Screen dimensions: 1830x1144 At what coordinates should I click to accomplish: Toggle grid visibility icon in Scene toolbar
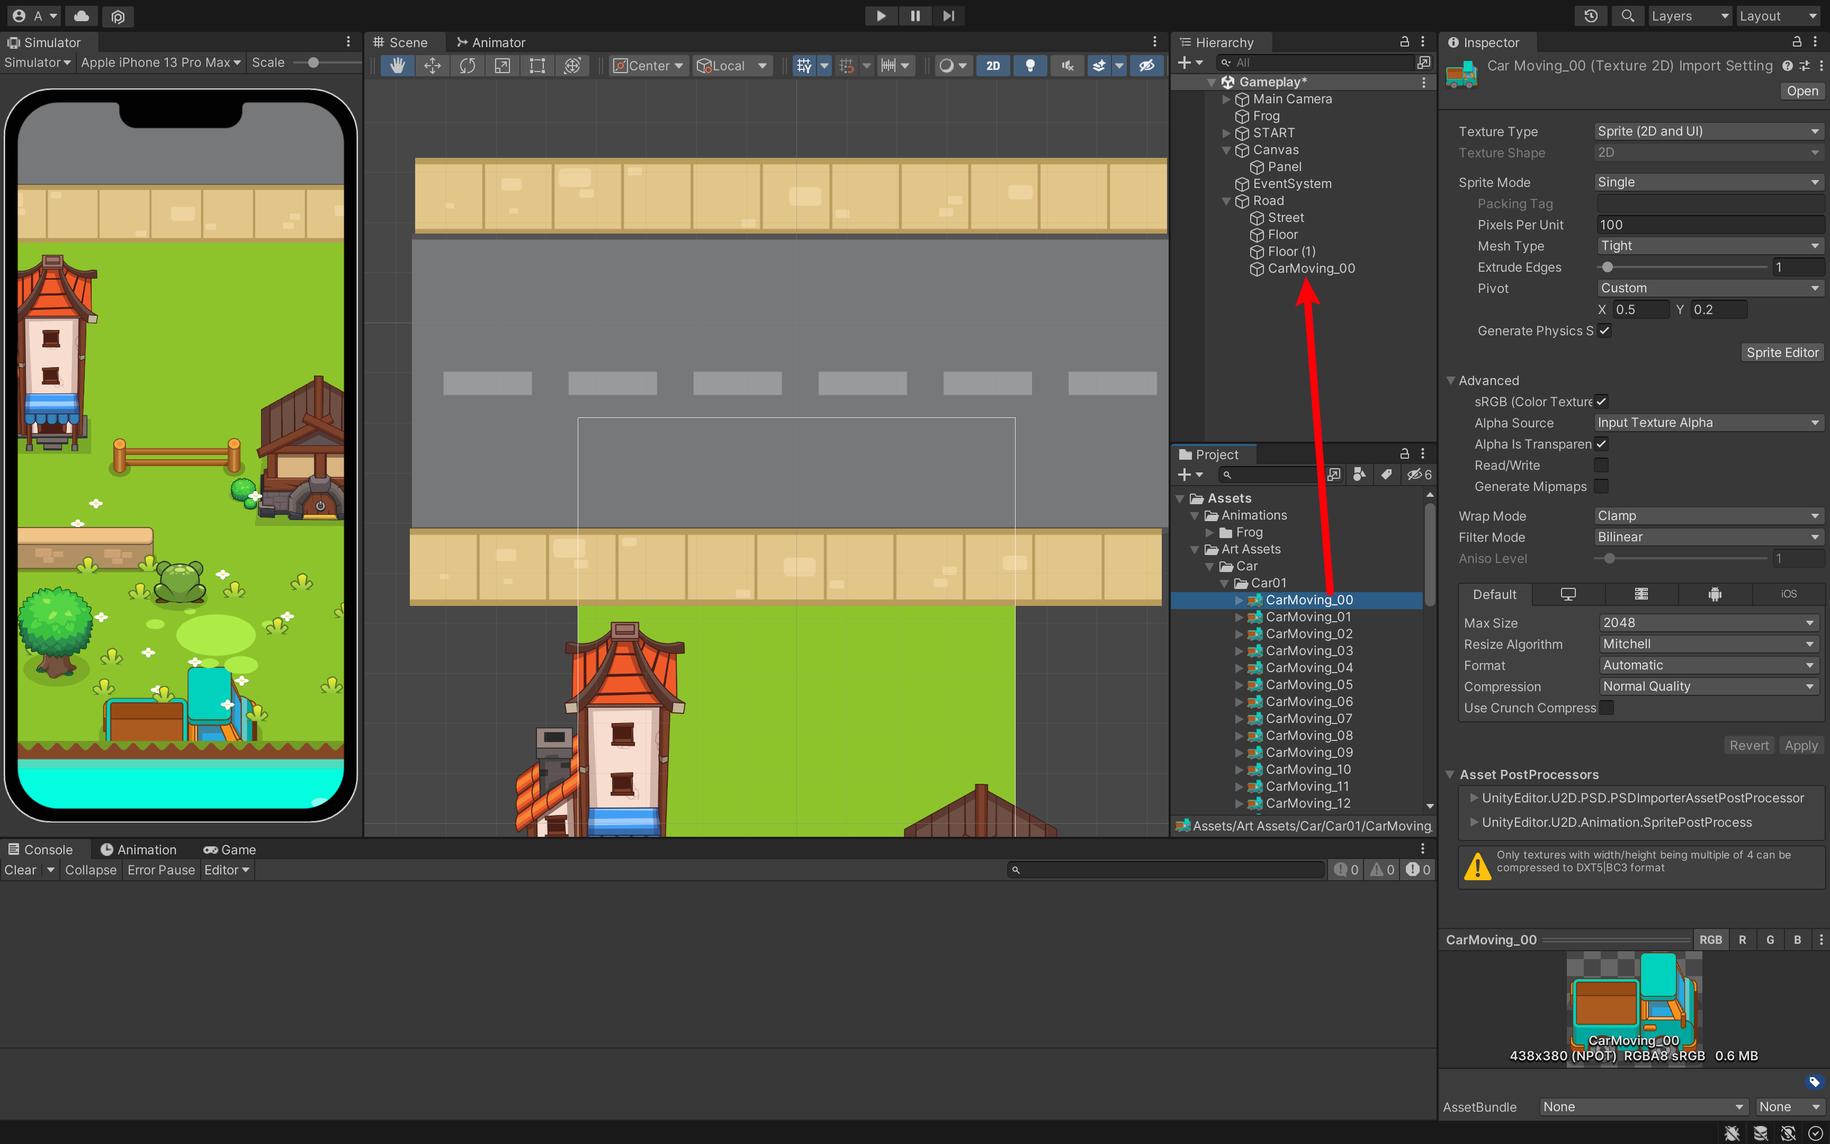pyautogui.click(x=804, y=66)
